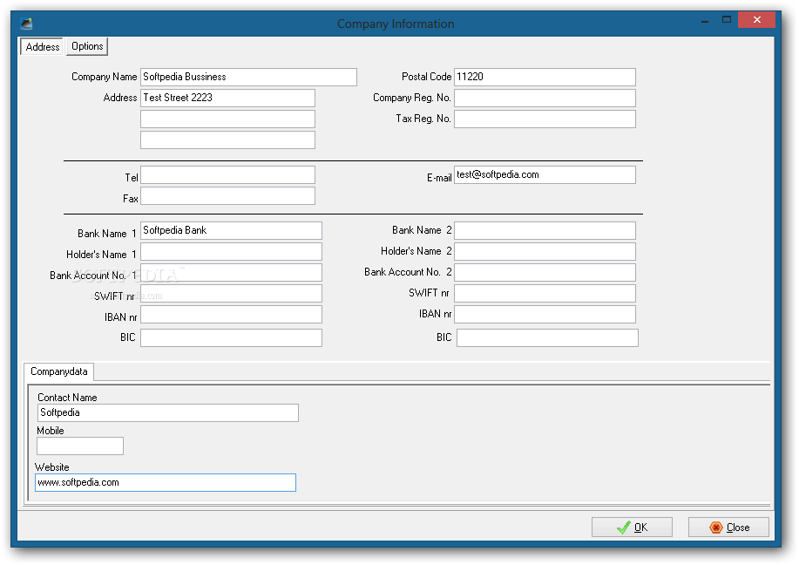This screenshot has height=565, width=799.
Task: Switch to the Address tab
Action: pyautogui.click(x=42, y=46)
